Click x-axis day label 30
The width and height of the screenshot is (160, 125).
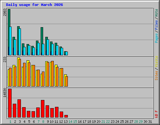(145, 122)
